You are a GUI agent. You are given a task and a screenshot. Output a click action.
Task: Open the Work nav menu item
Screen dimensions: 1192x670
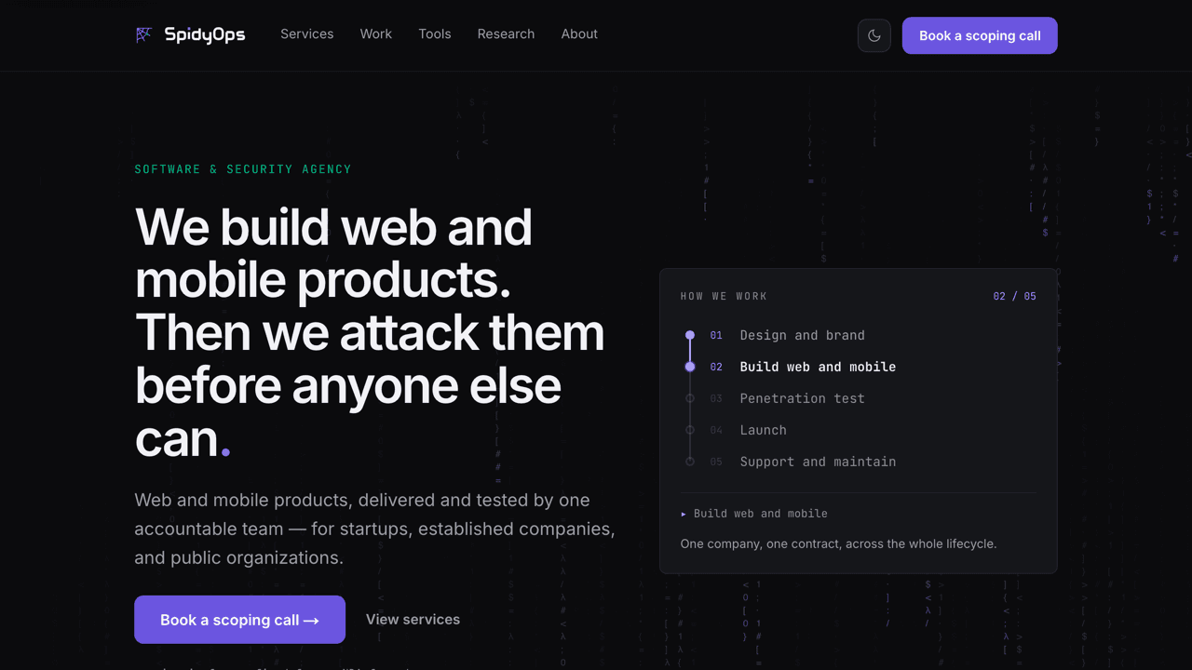click(376, 33)
